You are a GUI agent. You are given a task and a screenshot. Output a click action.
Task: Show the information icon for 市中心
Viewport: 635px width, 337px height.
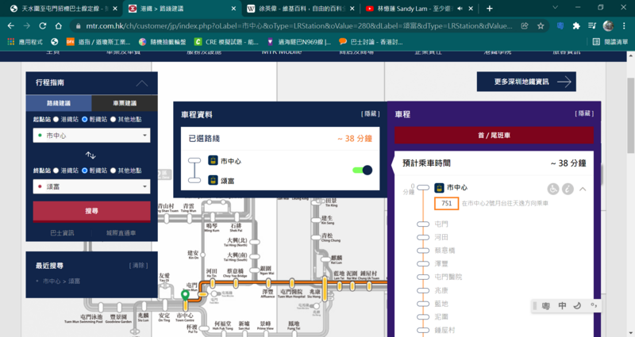point(568,189)
